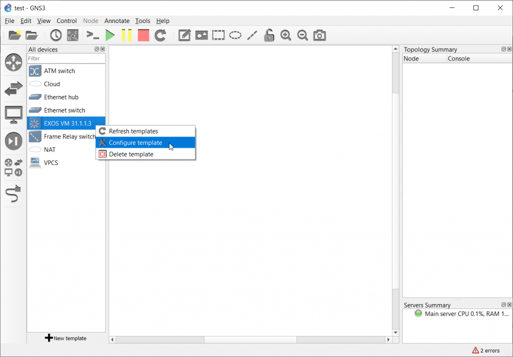Viewport: 513px width, 357px height.
Task: Click the Zoom out magnifier icon
Action: [302, 35]
